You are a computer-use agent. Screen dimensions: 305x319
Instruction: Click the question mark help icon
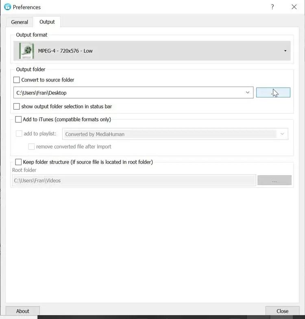(x=272, y=7)
